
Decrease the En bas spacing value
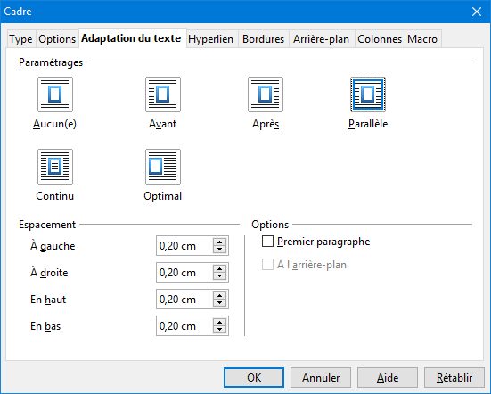219,330
